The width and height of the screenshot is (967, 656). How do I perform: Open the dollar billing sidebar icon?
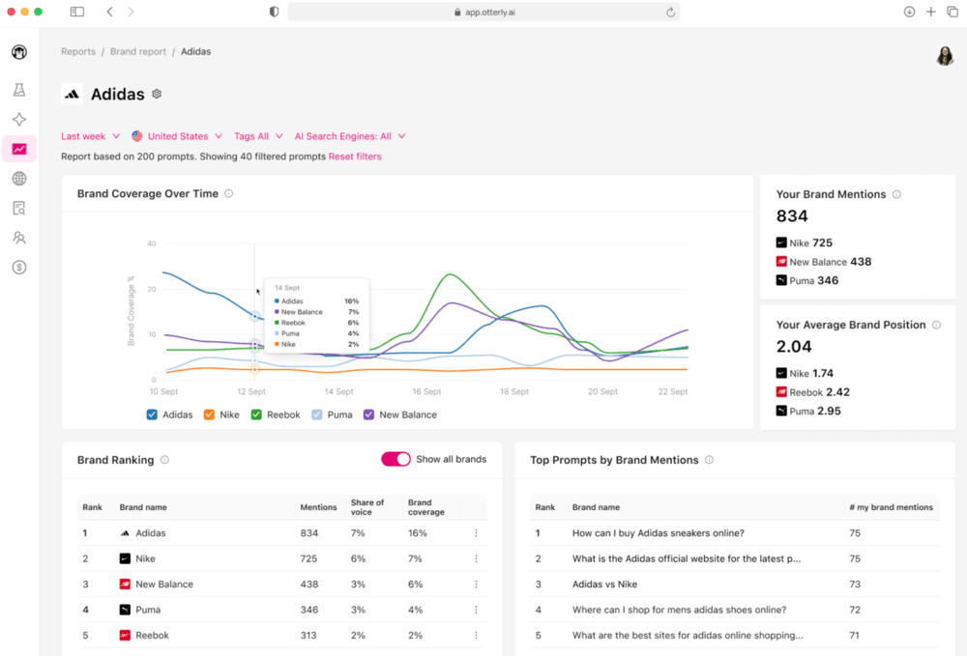pyautogui.click(x=19, y=268)
